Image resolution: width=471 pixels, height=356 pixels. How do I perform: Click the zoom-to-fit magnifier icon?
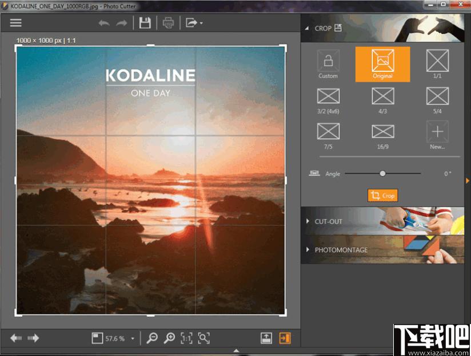(203, 338)
